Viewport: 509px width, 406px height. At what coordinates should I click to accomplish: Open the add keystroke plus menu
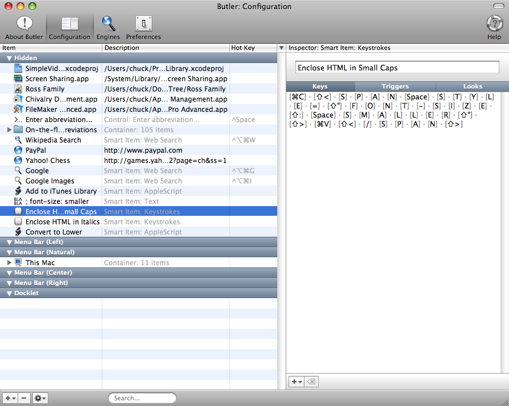(297, 382)
